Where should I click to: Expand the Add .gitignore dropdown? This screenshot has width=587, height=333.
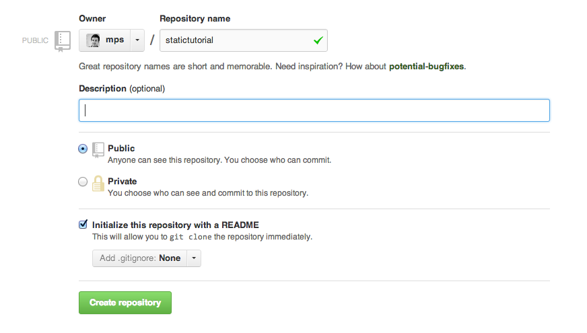point(193,258)
